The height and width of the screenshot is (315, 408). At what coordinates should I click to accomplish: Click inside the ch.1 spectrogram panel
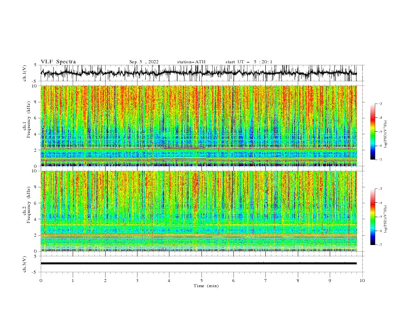click(x=198, y=126)
